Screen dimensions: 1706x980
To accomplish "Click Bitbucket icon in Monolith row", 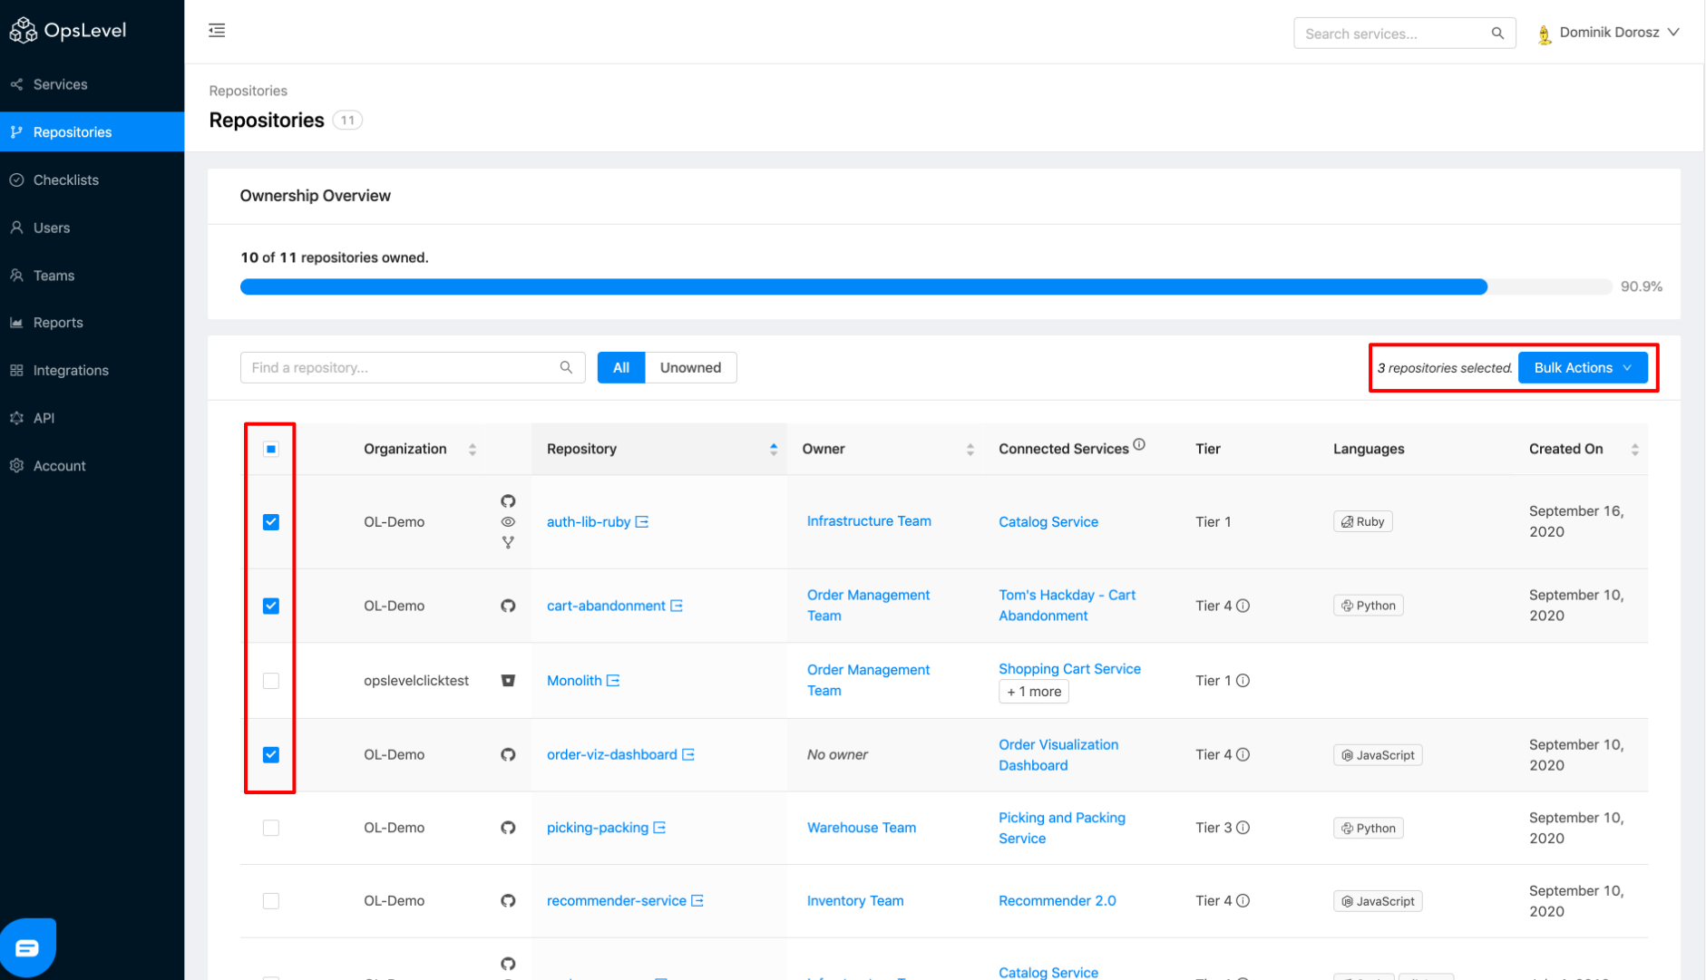I will (508, 681).
